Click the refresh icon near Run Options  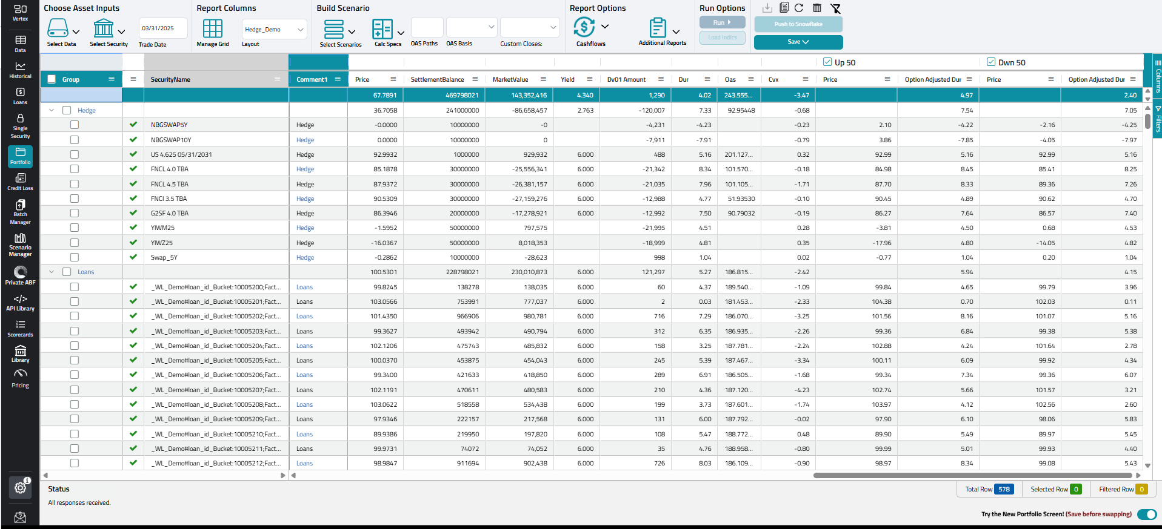click(799, 8)
